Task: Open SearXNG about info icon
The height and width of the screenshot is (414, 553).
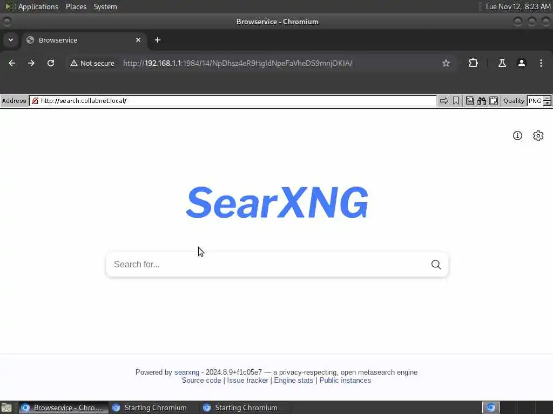Action: (x=517, y=135)
